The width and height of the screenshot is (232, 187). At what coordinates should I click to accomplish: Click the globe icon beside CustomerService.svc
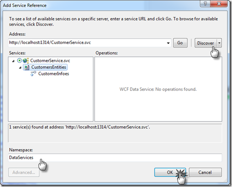pos(26,61)
